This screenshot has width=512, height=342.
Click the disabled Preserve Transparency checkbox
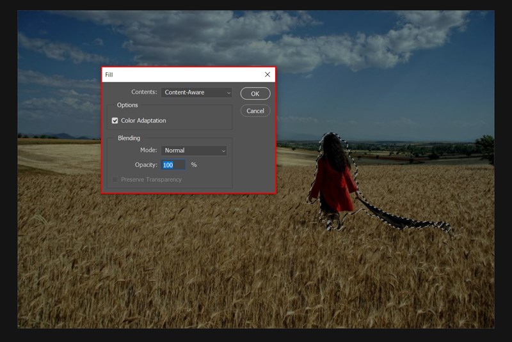[115, 180]
